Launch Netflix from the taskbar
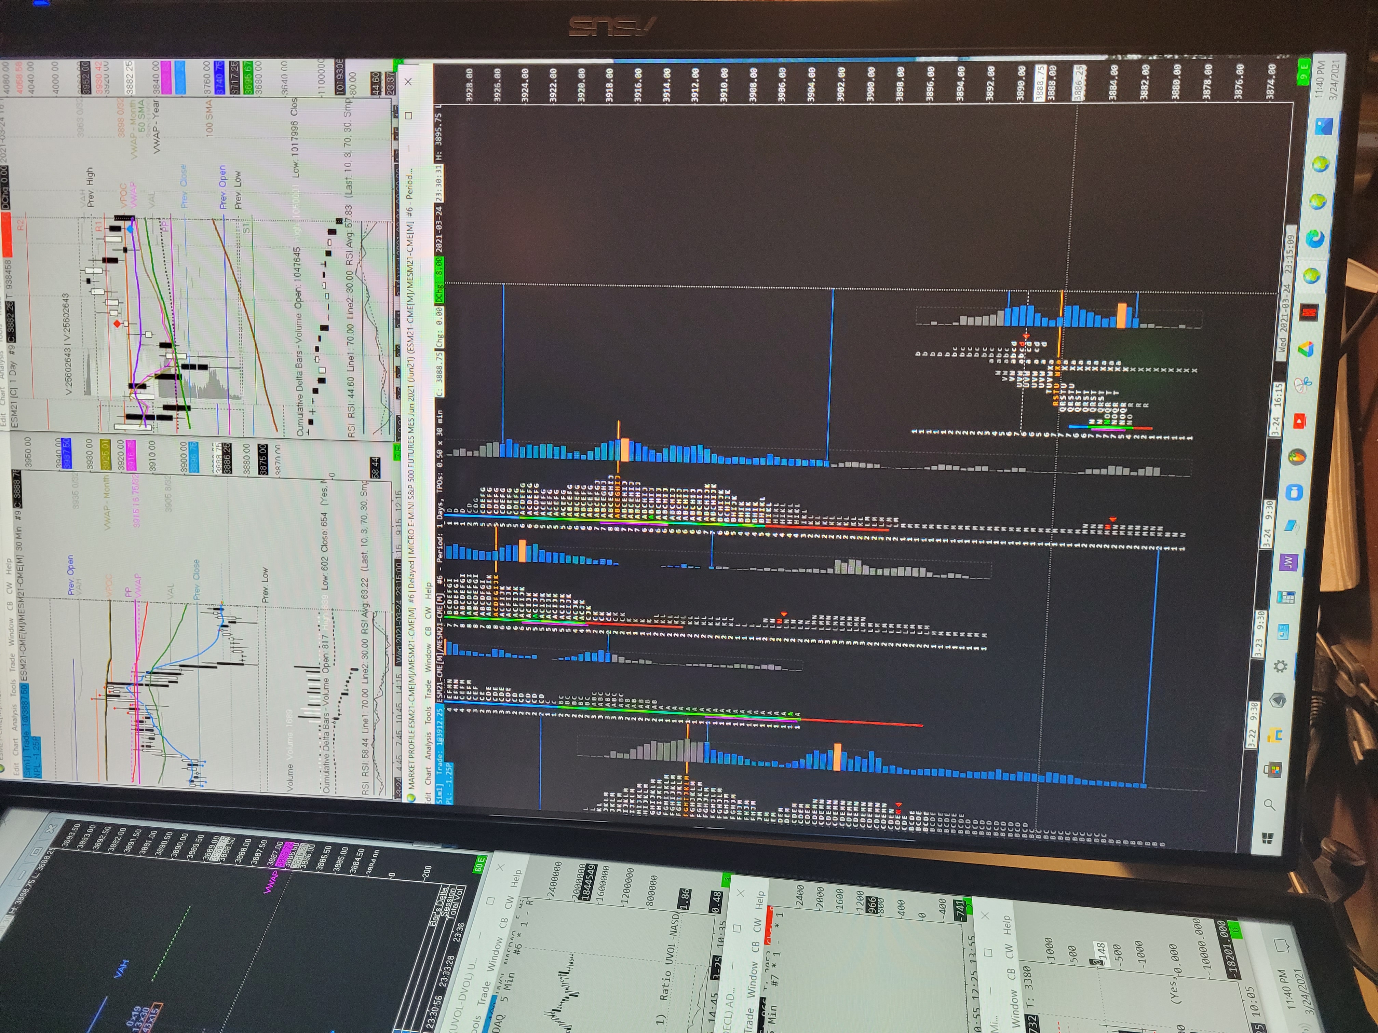 [1308, 313]
